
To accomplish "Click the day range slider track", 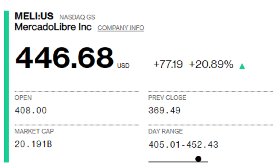I will (x=178, y=162).
